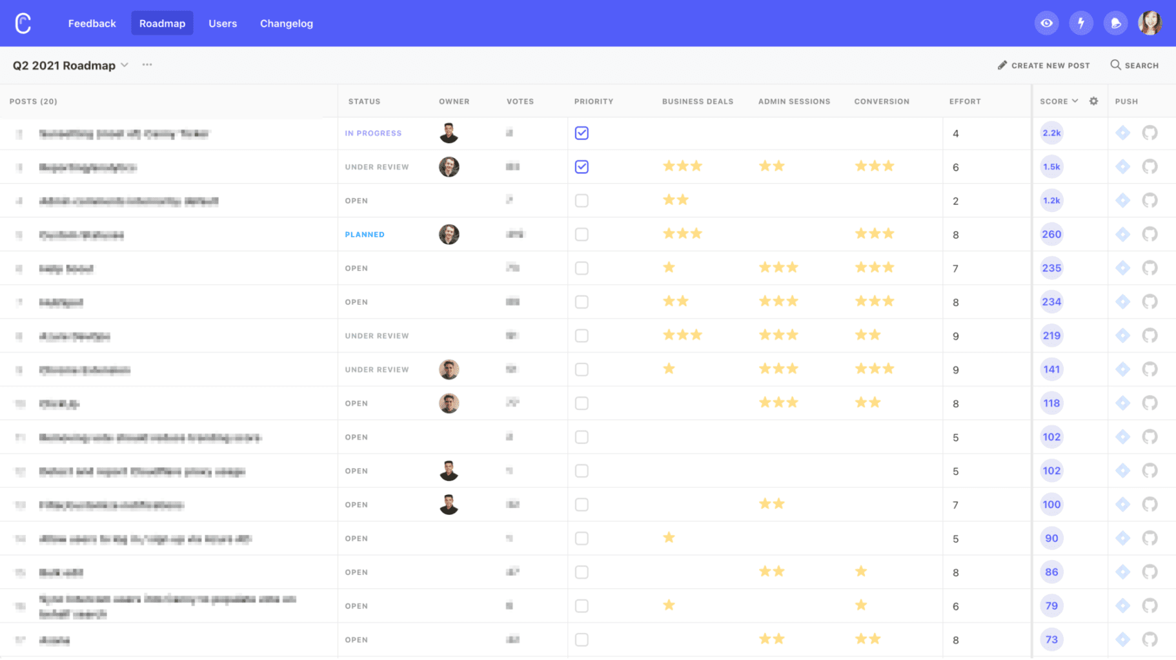Click Create New Post button
This screenshot has height=660, width=1176.
click(x=1044, y=65)
